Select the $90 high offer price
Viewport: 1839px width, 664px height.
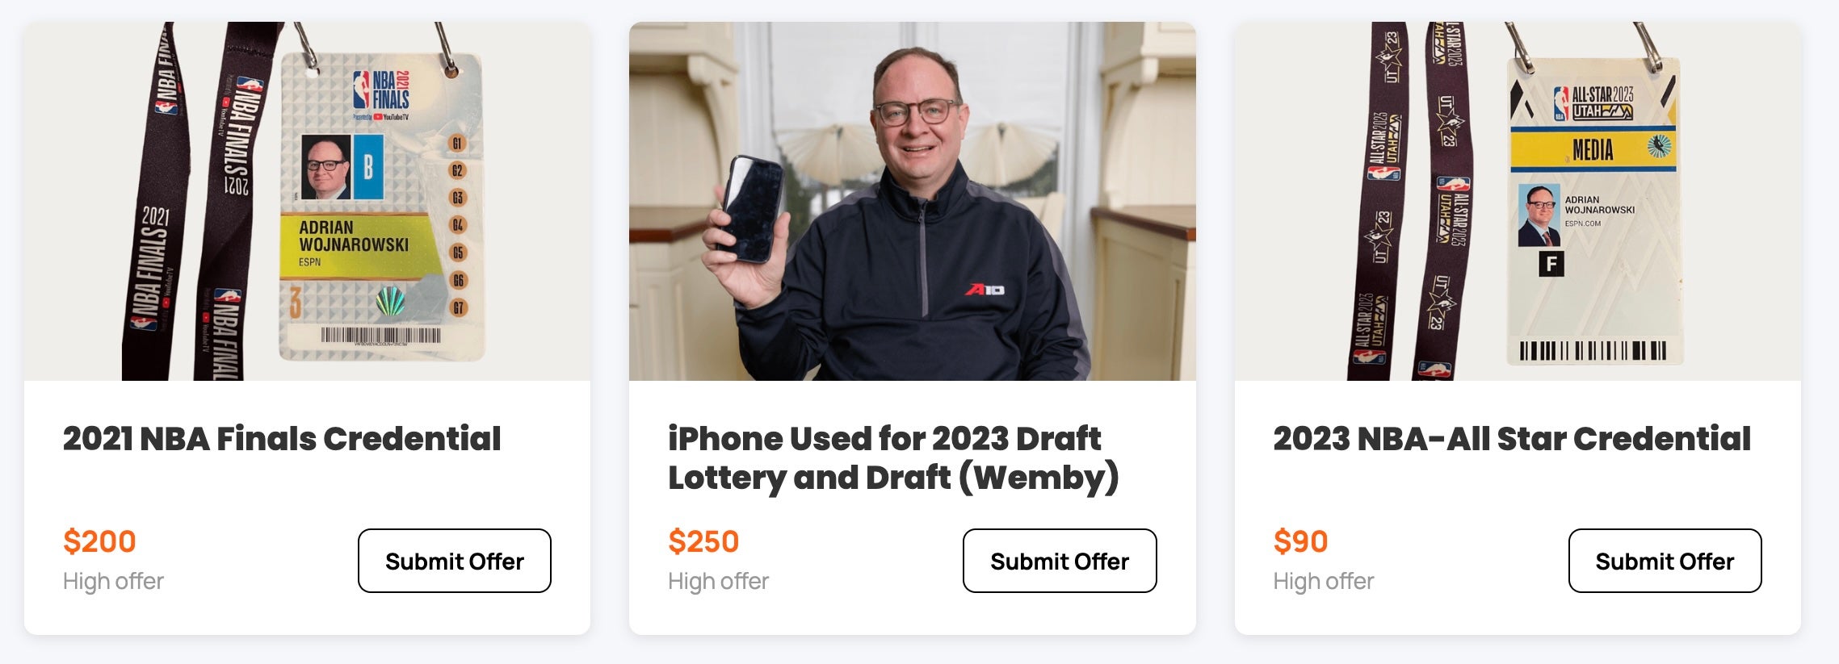[1300, 541]
